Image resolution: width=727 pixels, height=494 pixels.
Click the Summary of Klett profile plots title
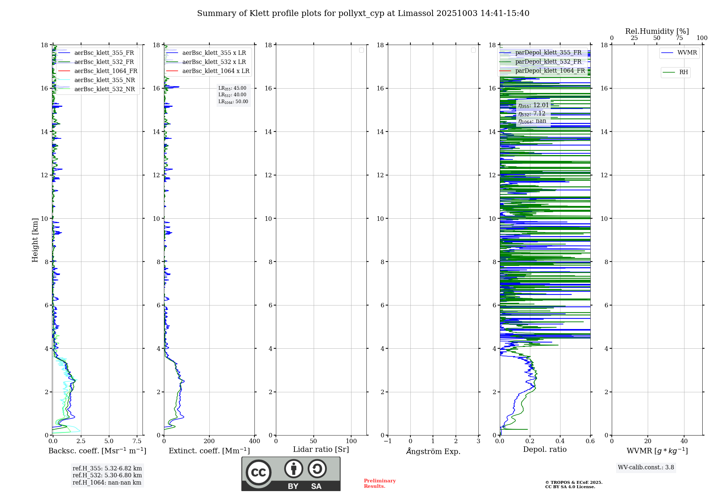pos(363,13)
